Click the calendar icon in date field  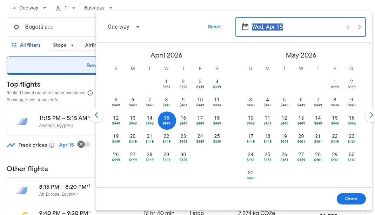(x=245, y=27)
